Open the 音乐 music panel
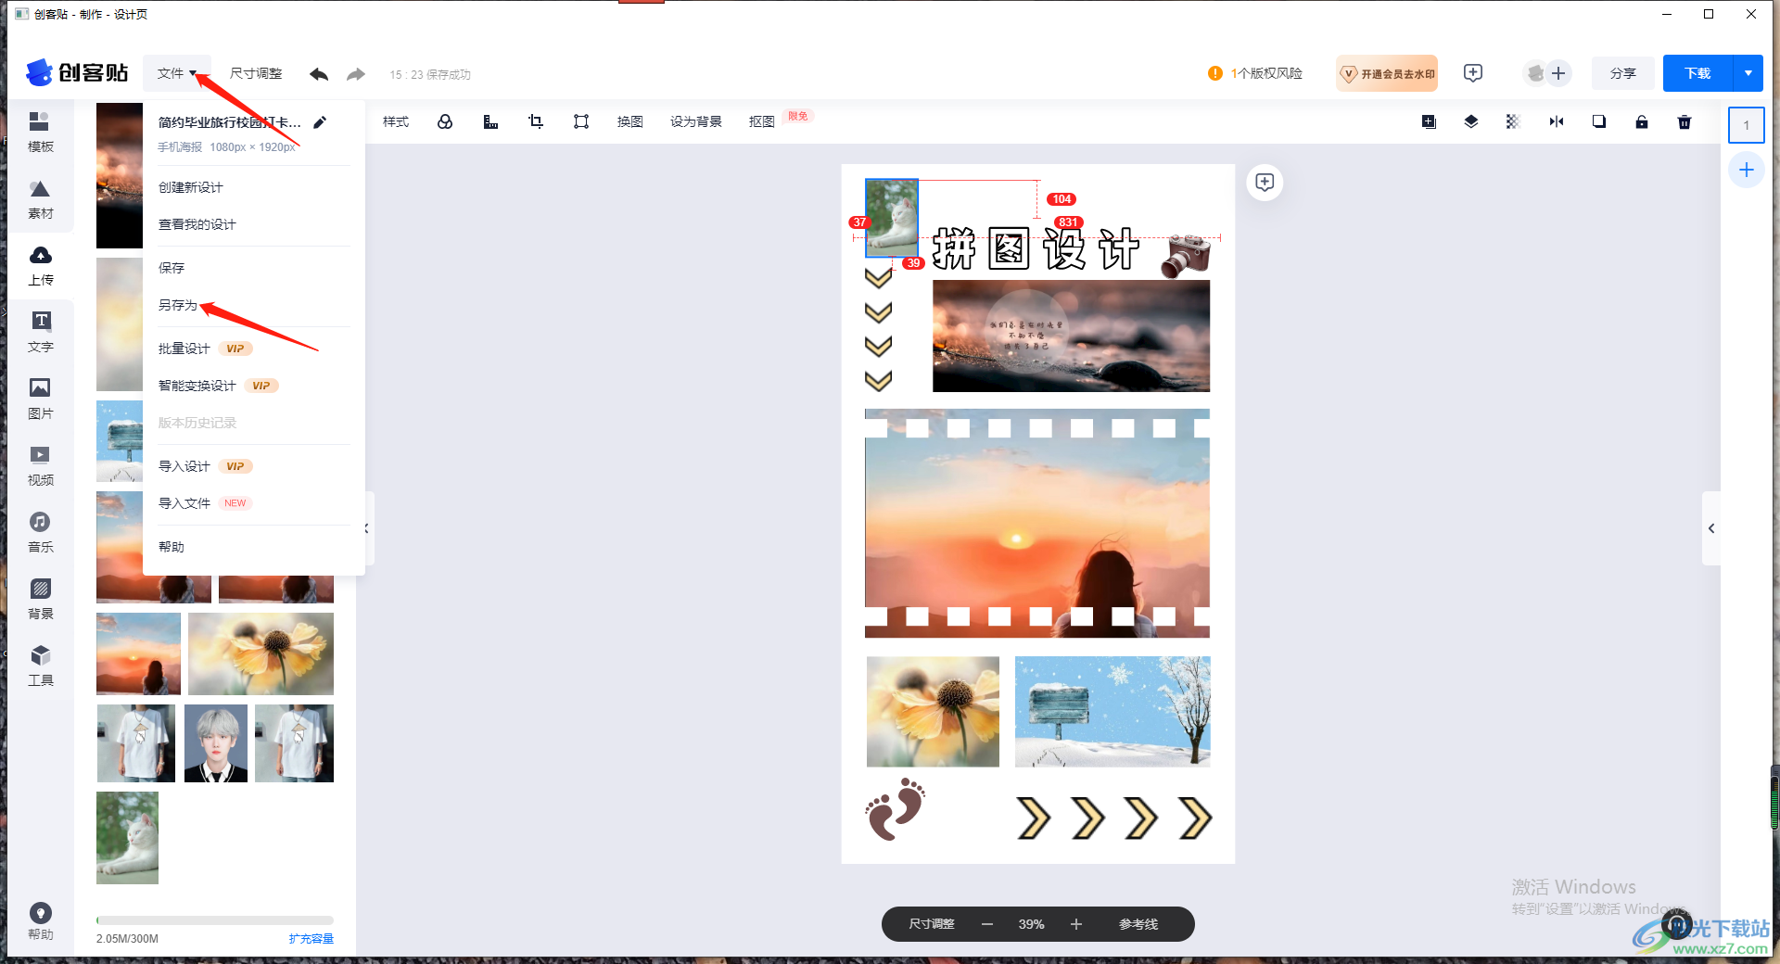Screen dimensions: 1780x964 pyautogui.click(x=40, y=533)
